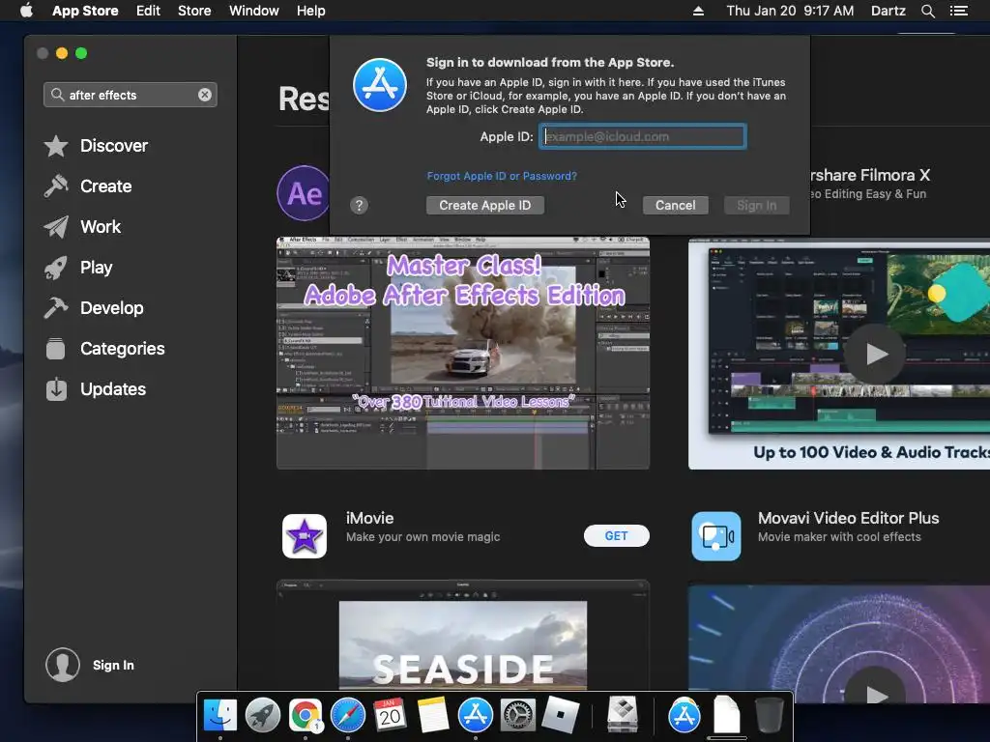Open the Updates section
The image size is (990, 742).
tap(96, 389)
